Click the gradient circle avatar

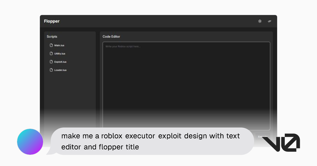(30, 142)
